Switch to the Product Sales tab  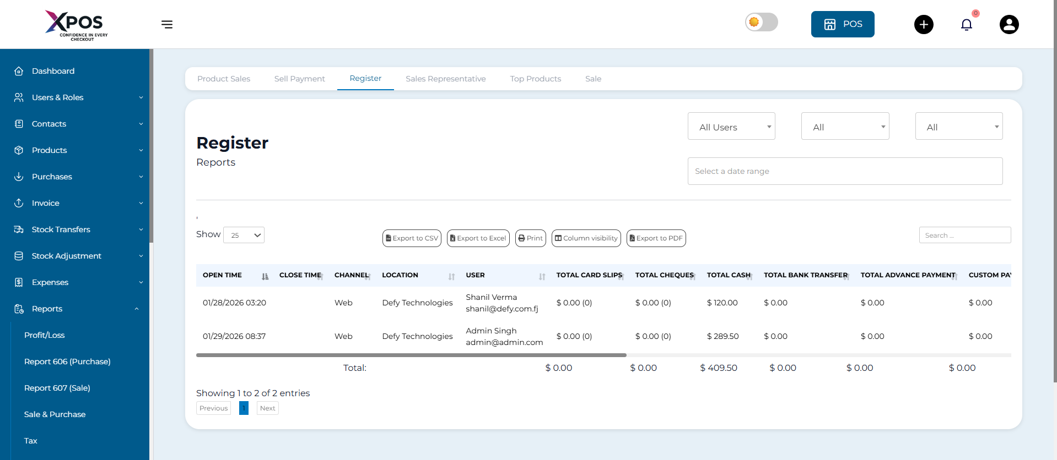(224, 79)
